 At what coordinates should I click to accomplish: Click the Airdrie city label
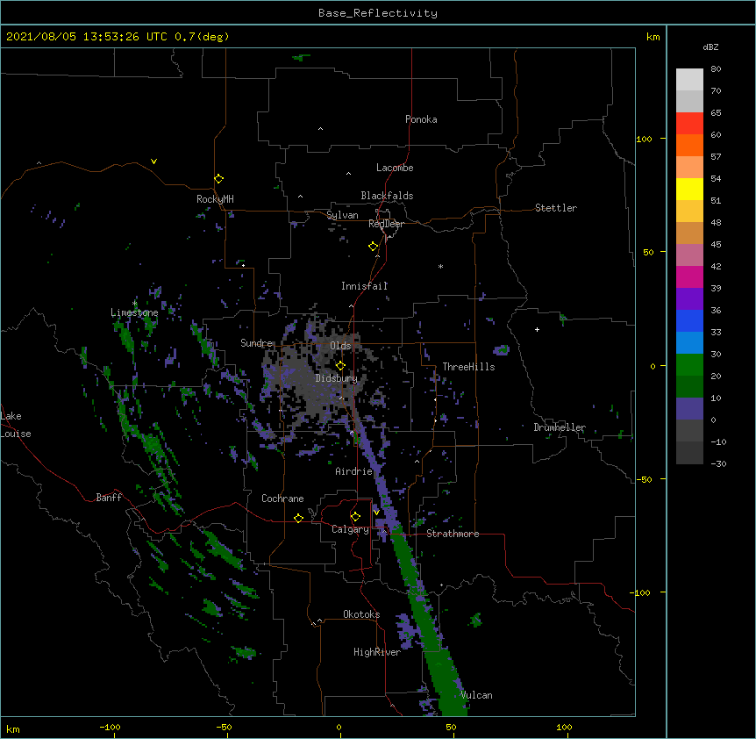353,471
